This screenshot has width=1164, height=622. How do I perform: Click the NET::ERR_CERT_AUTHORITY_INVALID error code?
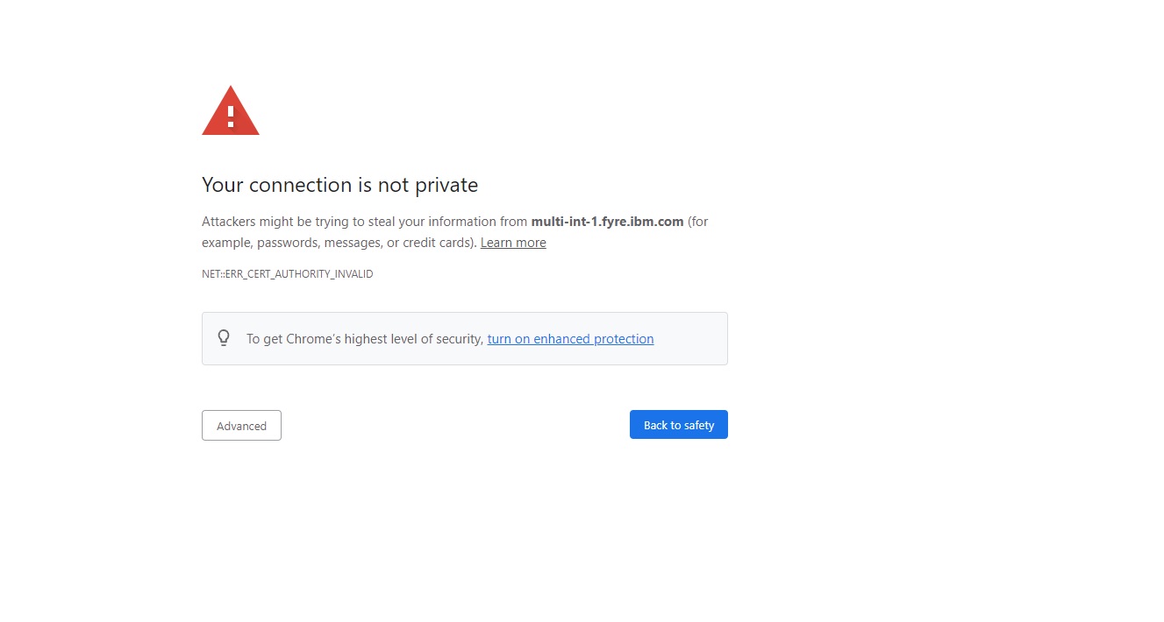287,274
